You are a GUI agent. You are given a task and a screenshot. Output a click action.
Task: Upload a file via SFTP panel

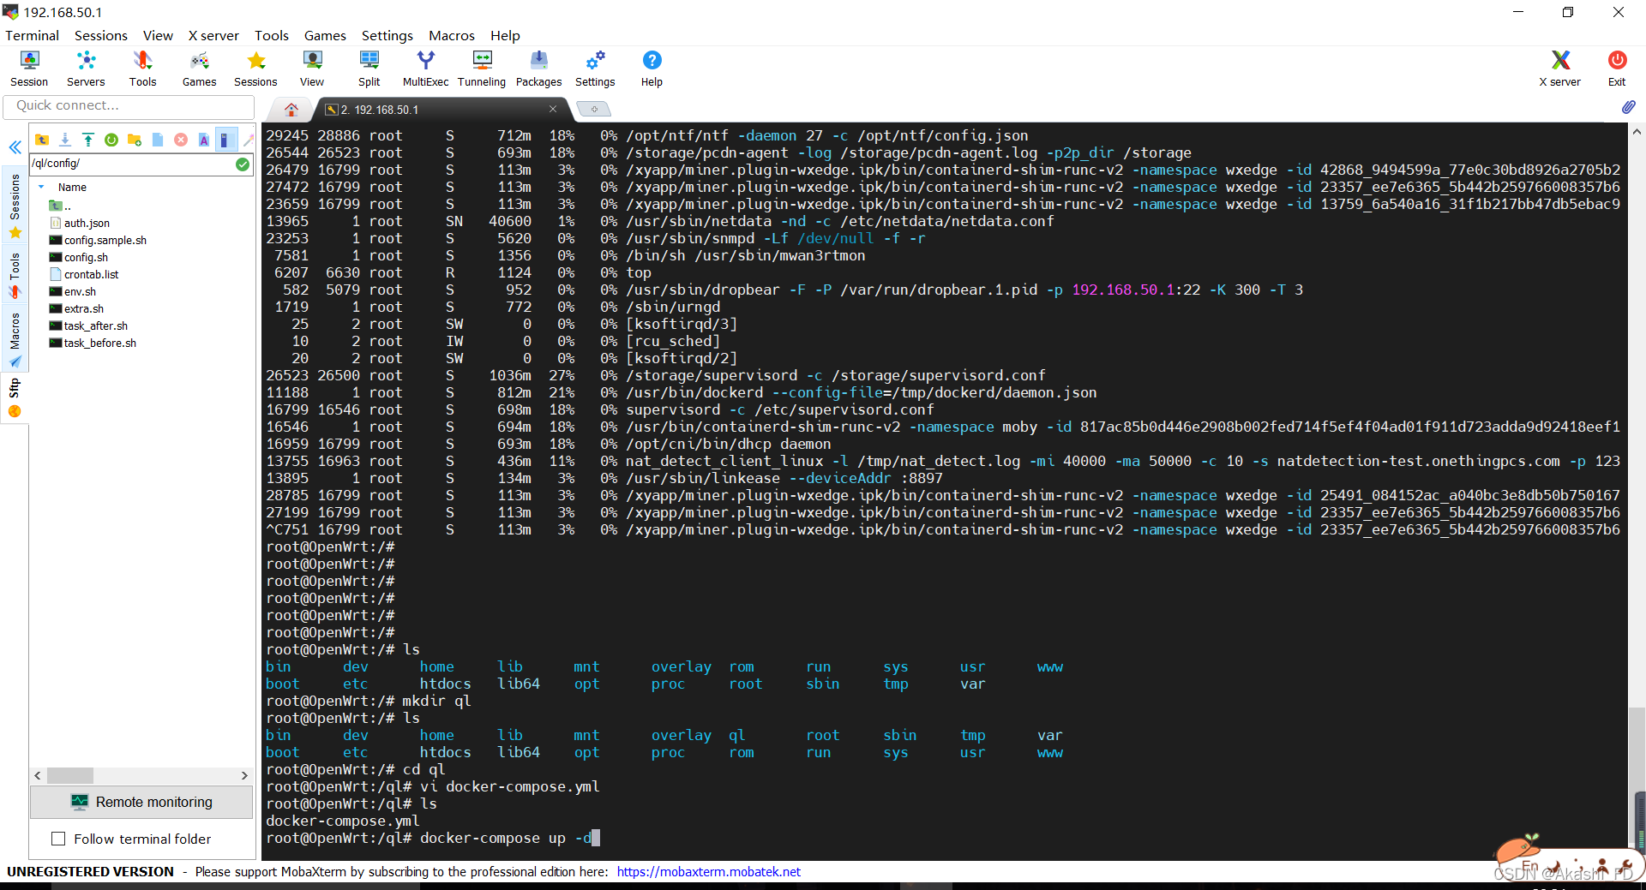click(x=88, y=140)
